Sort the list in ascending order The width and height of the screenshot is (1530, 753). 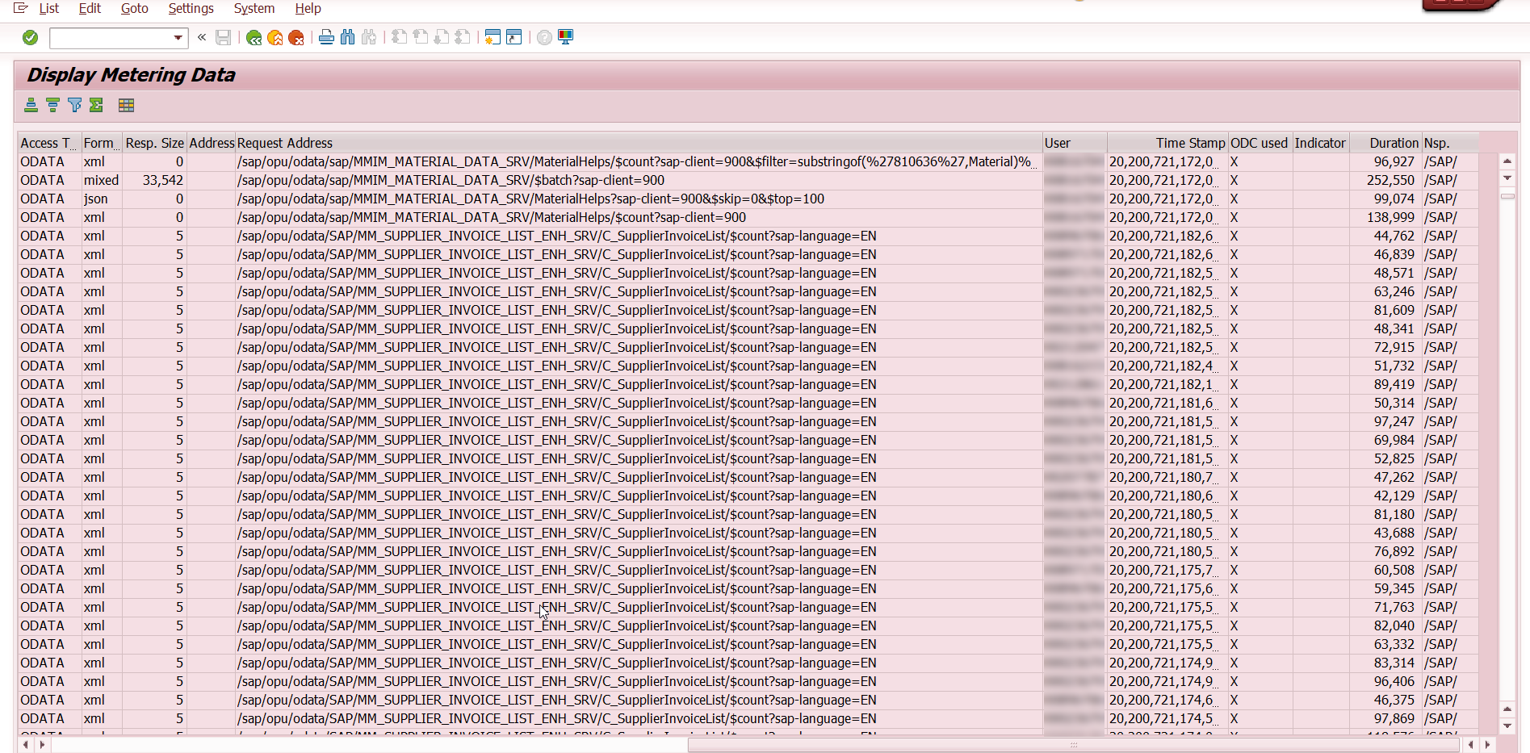31,105
